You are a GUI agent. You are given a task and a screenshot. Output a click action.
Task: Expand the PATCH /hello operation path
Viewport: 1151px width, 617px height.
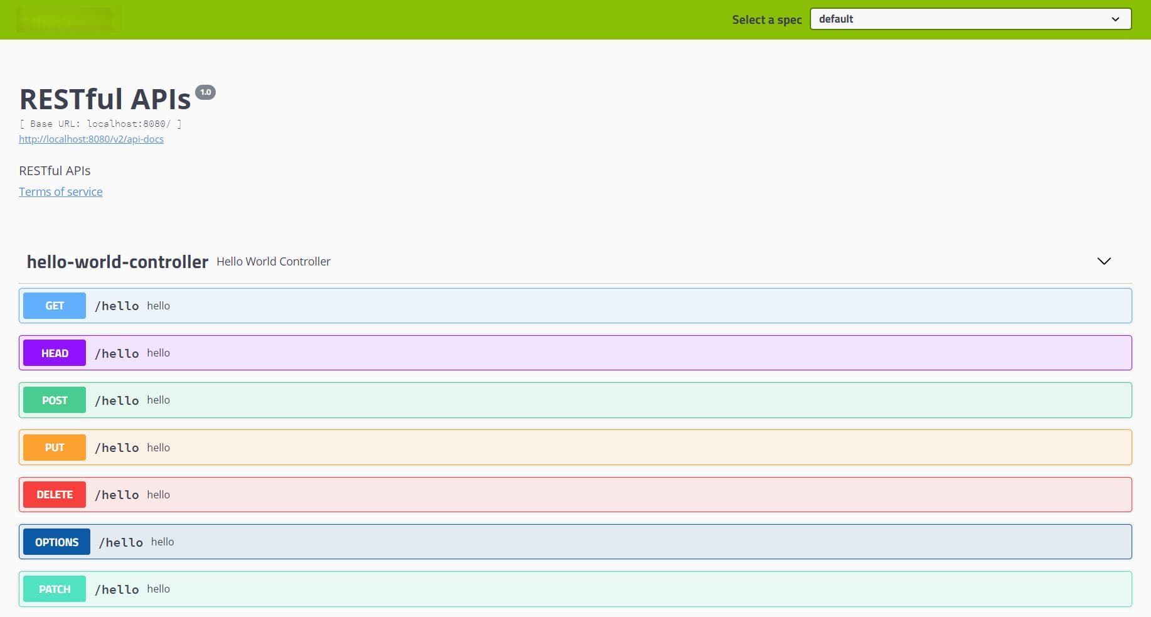coord(117,589)
